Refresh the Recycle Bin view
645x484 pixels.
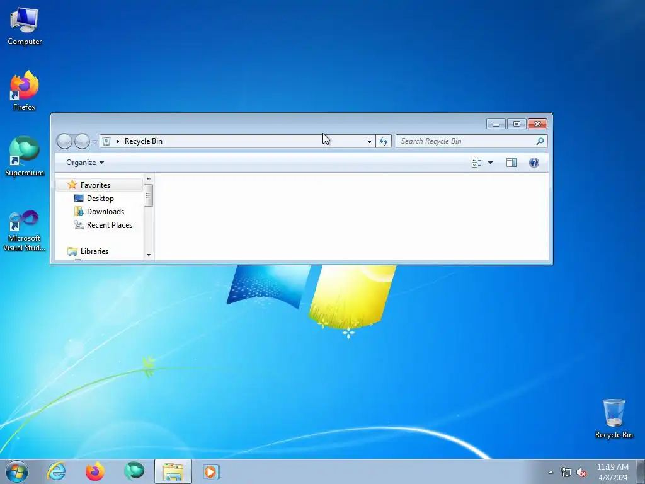pyautogui.click(x=384, y=141)
